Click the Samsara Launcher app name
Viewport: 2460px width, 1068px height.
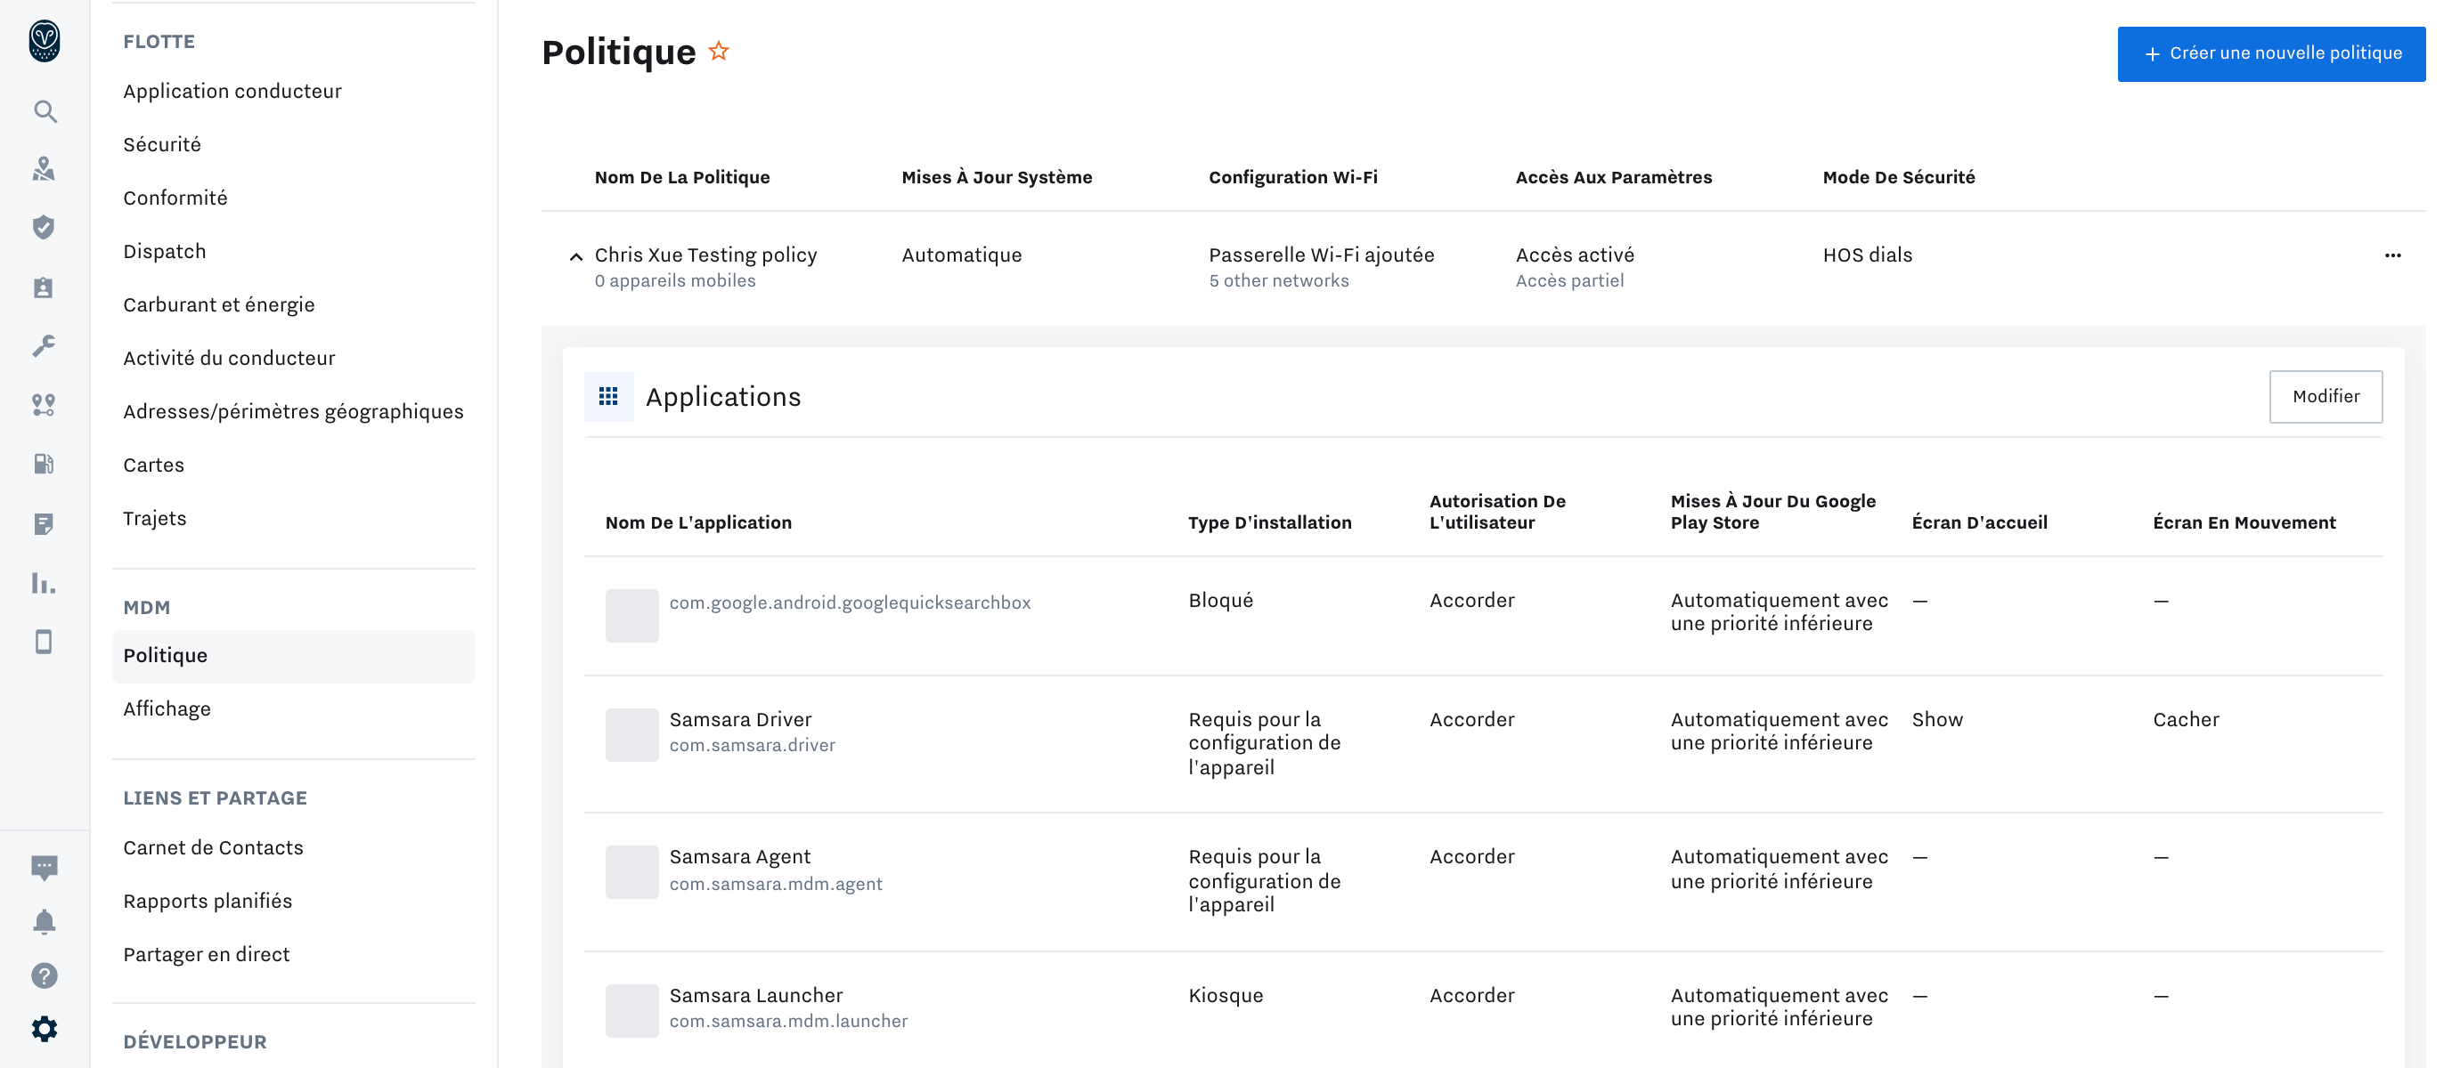[x=755, y=995]
